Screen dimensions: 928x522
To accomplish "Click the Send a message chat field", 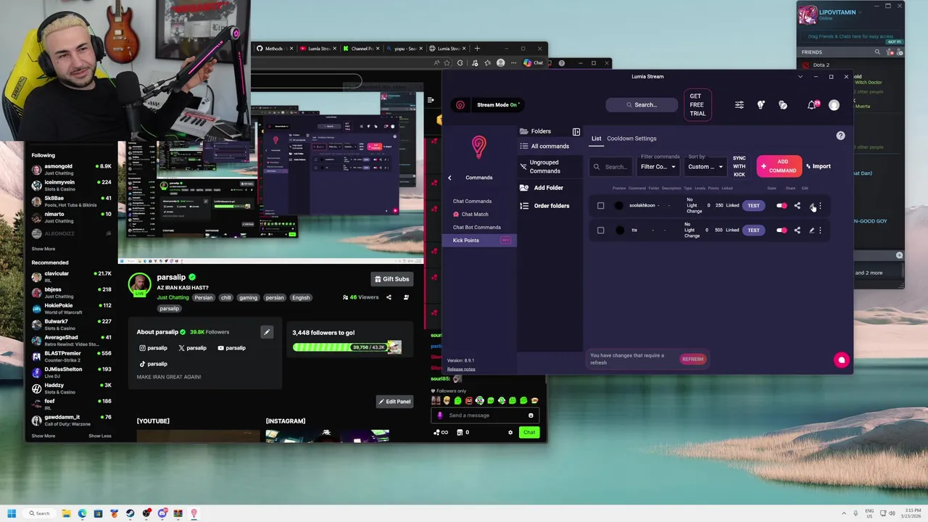I will (484, 415).
